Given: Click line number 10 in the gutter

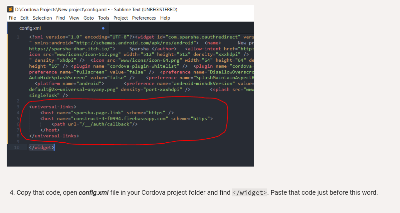Looking at the screenshot, I should click(17, 147).
